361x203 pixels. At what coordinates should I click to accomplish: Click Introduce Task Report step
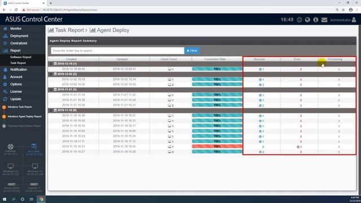(20, 107)
